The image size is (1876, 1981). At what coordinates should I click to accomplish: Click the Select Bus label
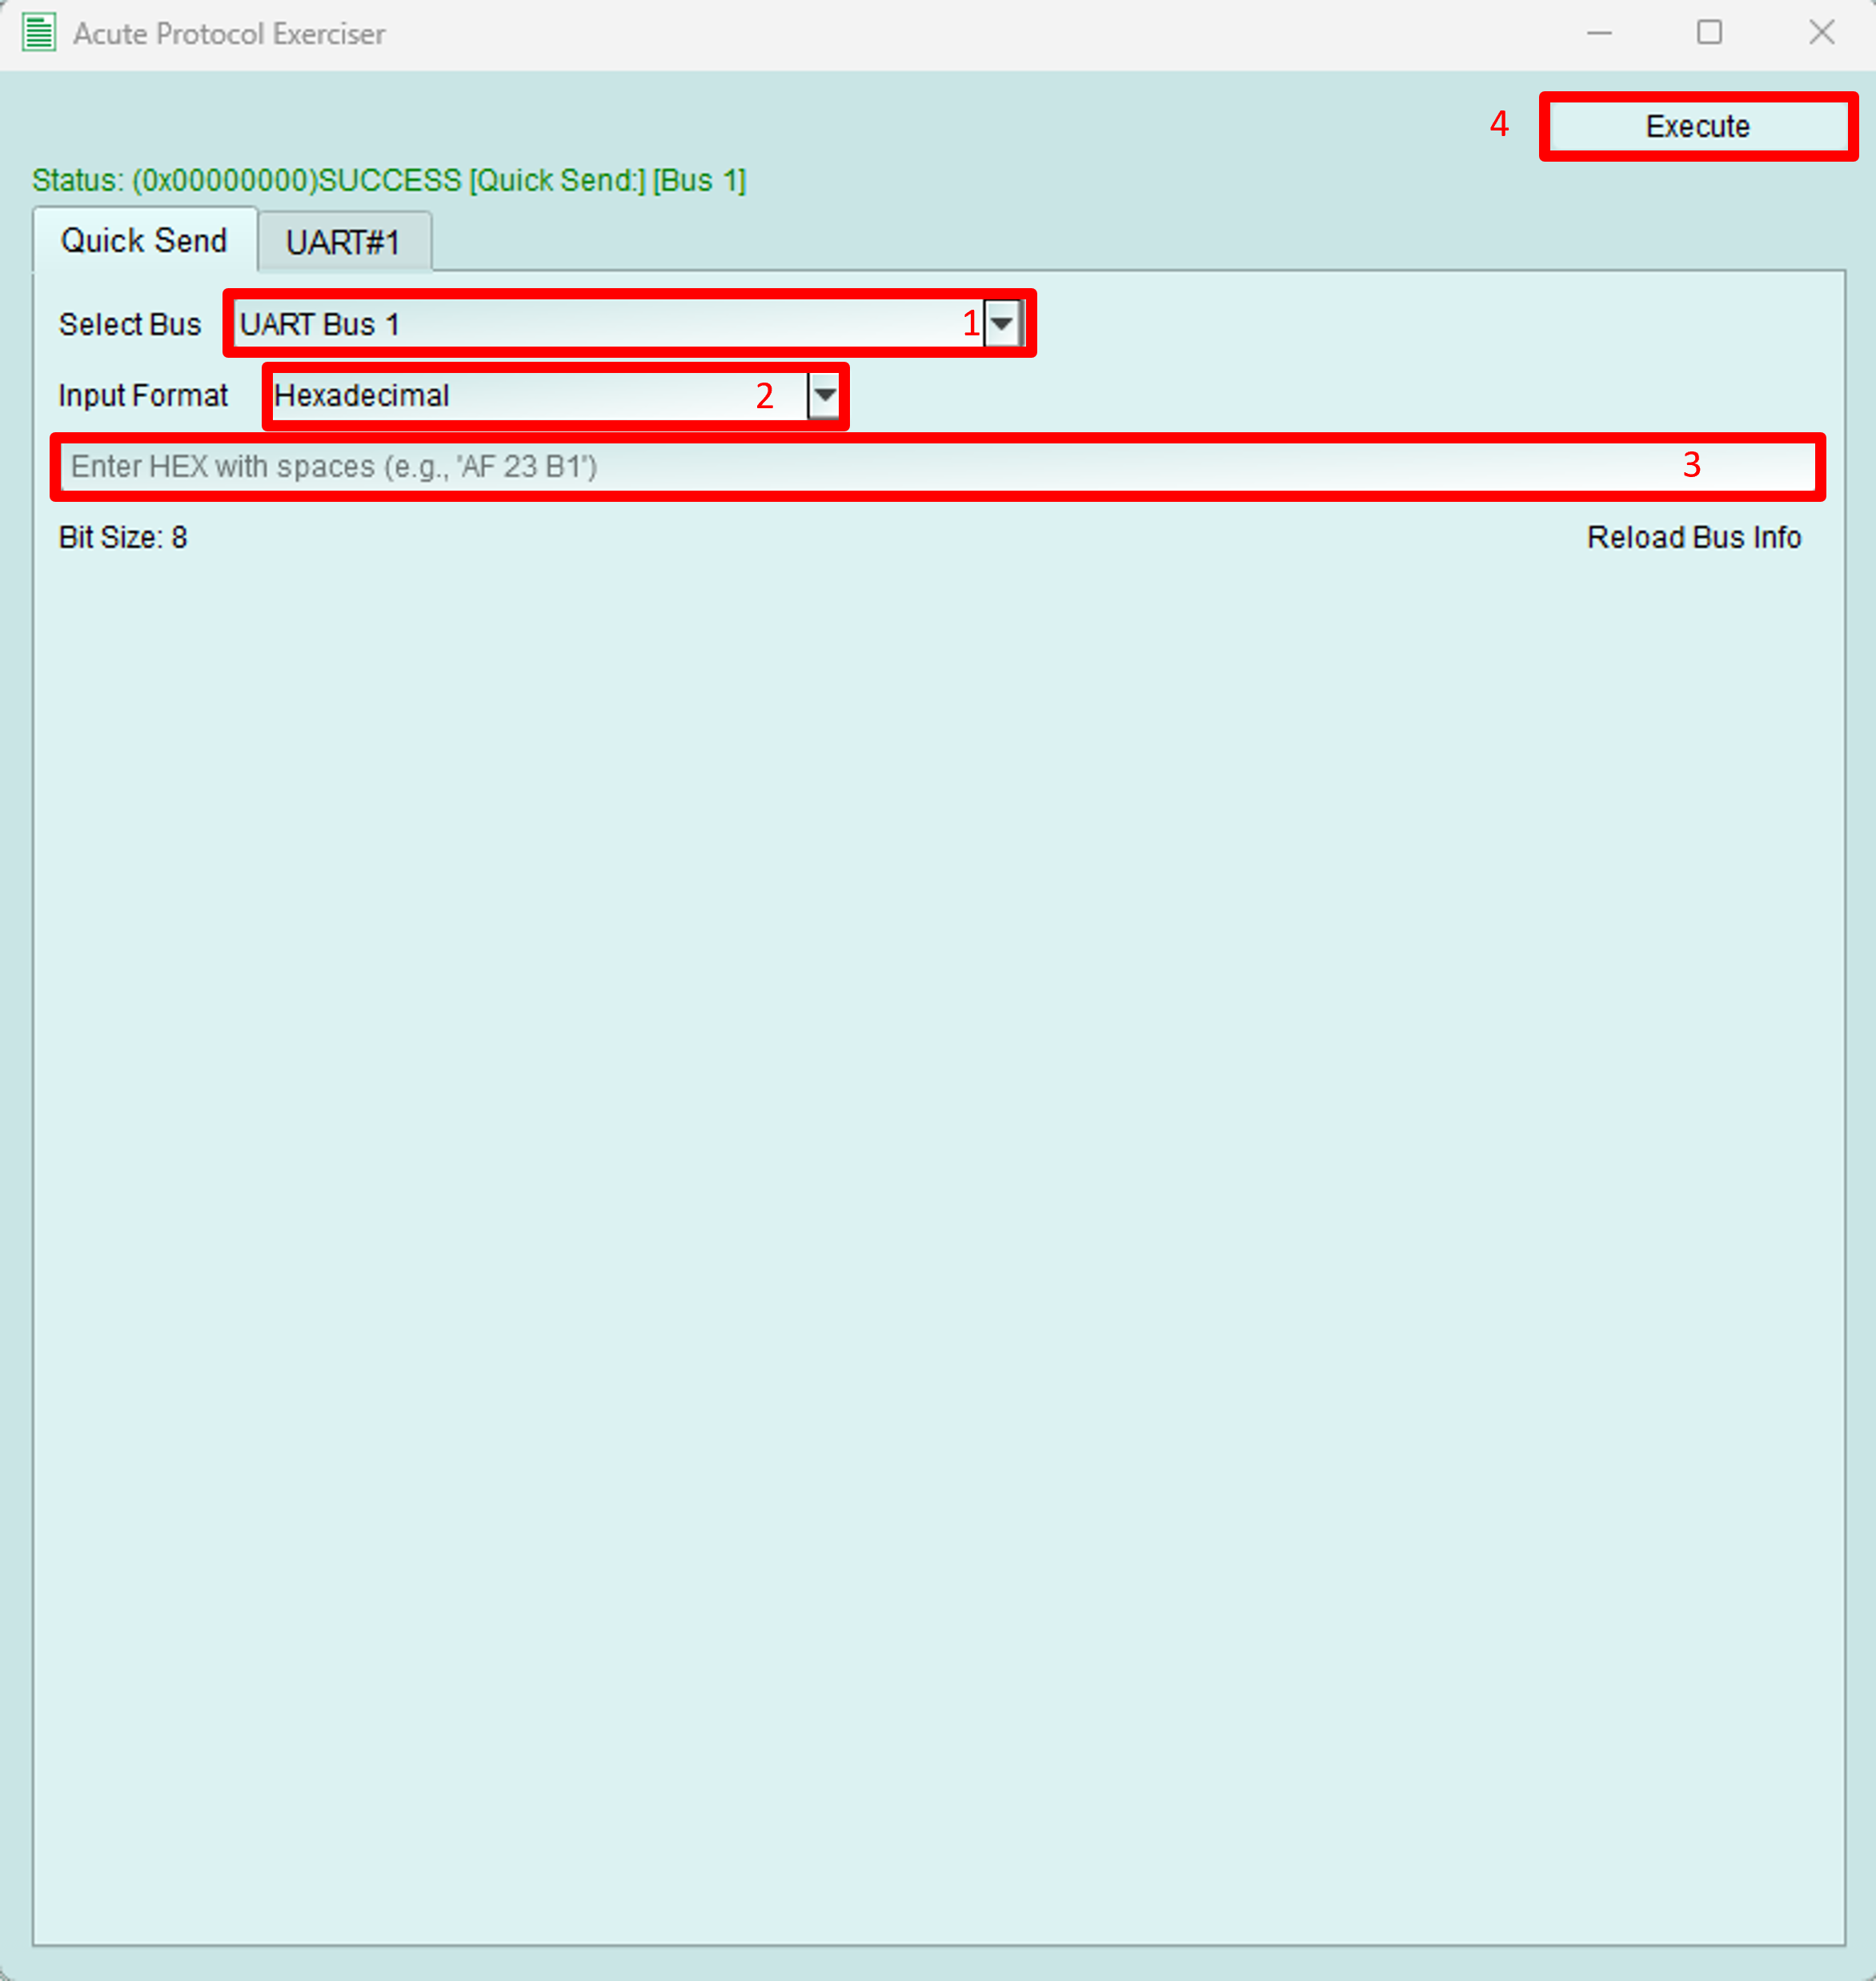point(130,325)
